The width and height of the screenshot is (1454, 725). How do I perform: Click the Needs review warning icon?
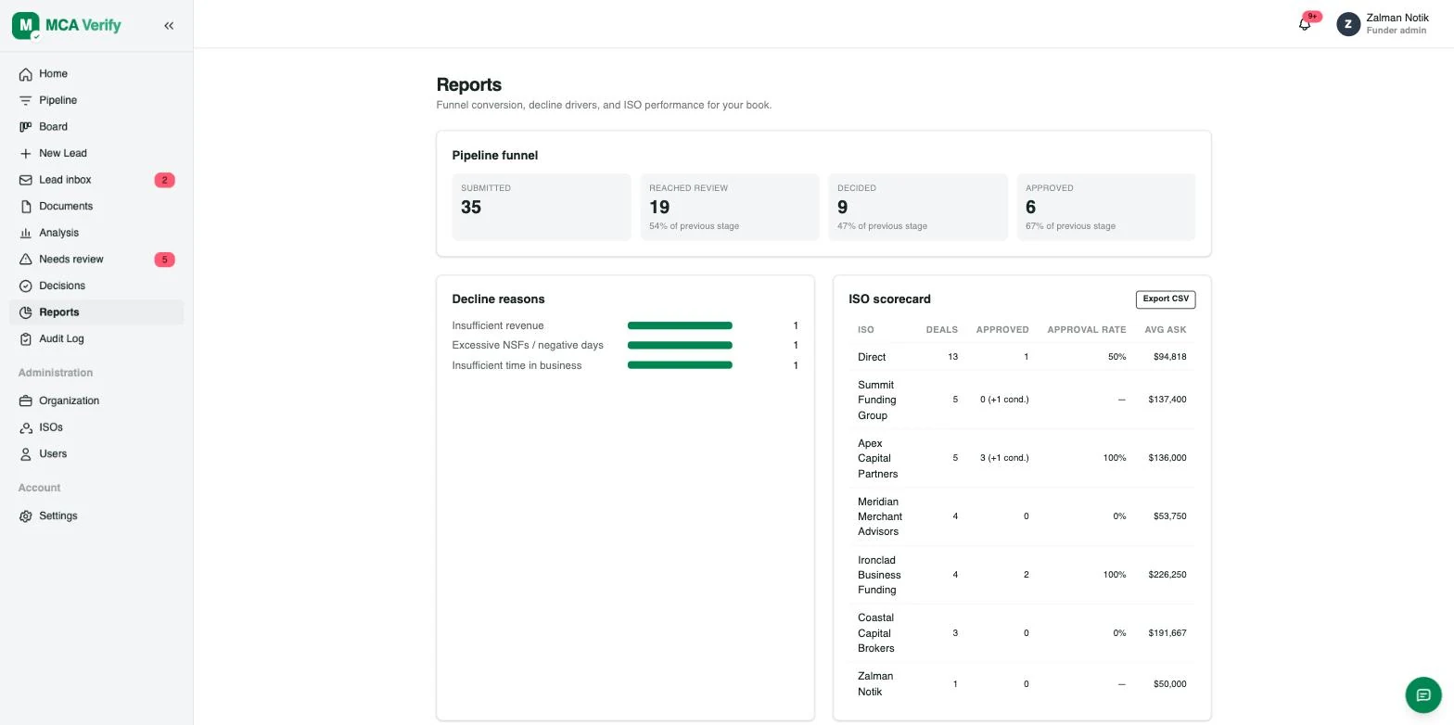tap(26, 260)
